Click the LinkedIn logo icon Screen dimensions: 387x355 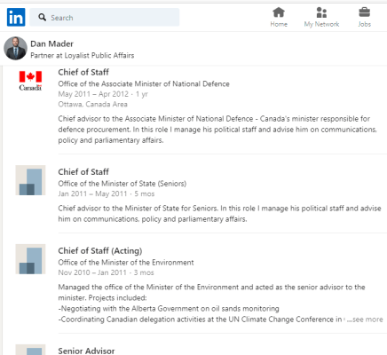[16, 17]
